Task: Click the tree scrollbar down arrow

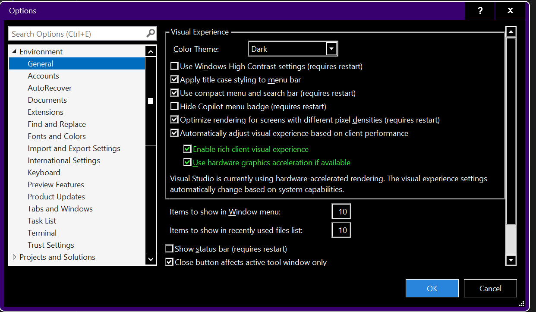Action: point(151,259)
